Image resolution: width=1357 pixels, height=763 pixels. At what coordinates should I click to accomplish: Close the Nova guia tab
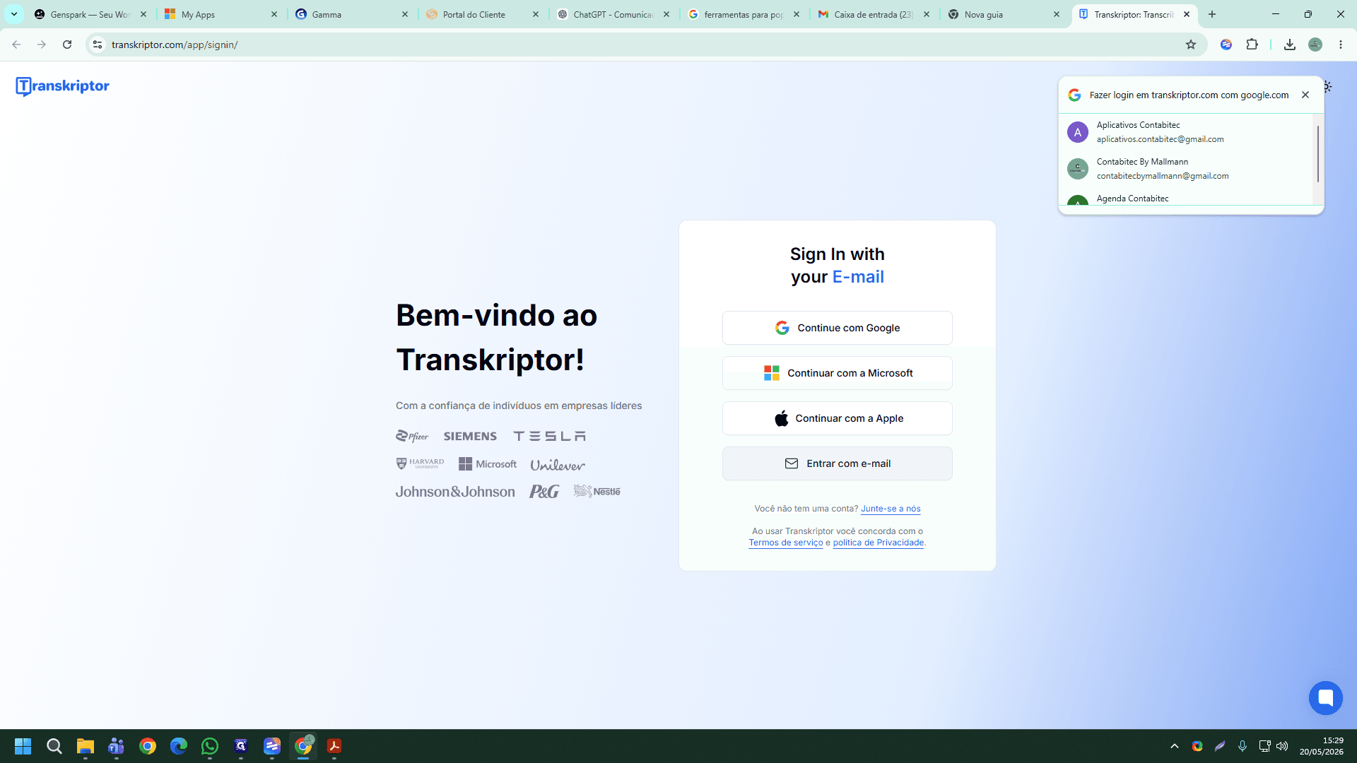tap(1057, 14)
